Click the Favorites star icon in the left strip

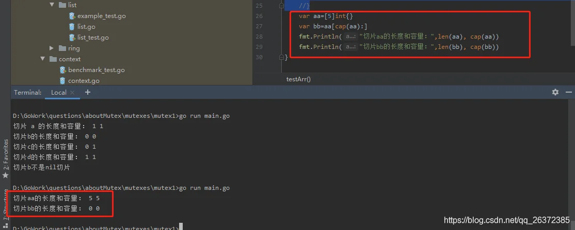point(5,175)
